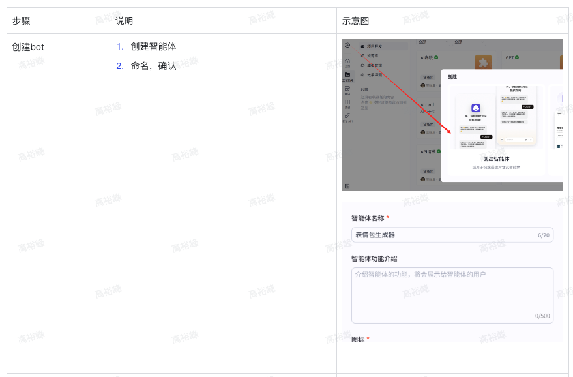
Task: Click the 创建智能体 list item text
Action: (x=153, y=46)
